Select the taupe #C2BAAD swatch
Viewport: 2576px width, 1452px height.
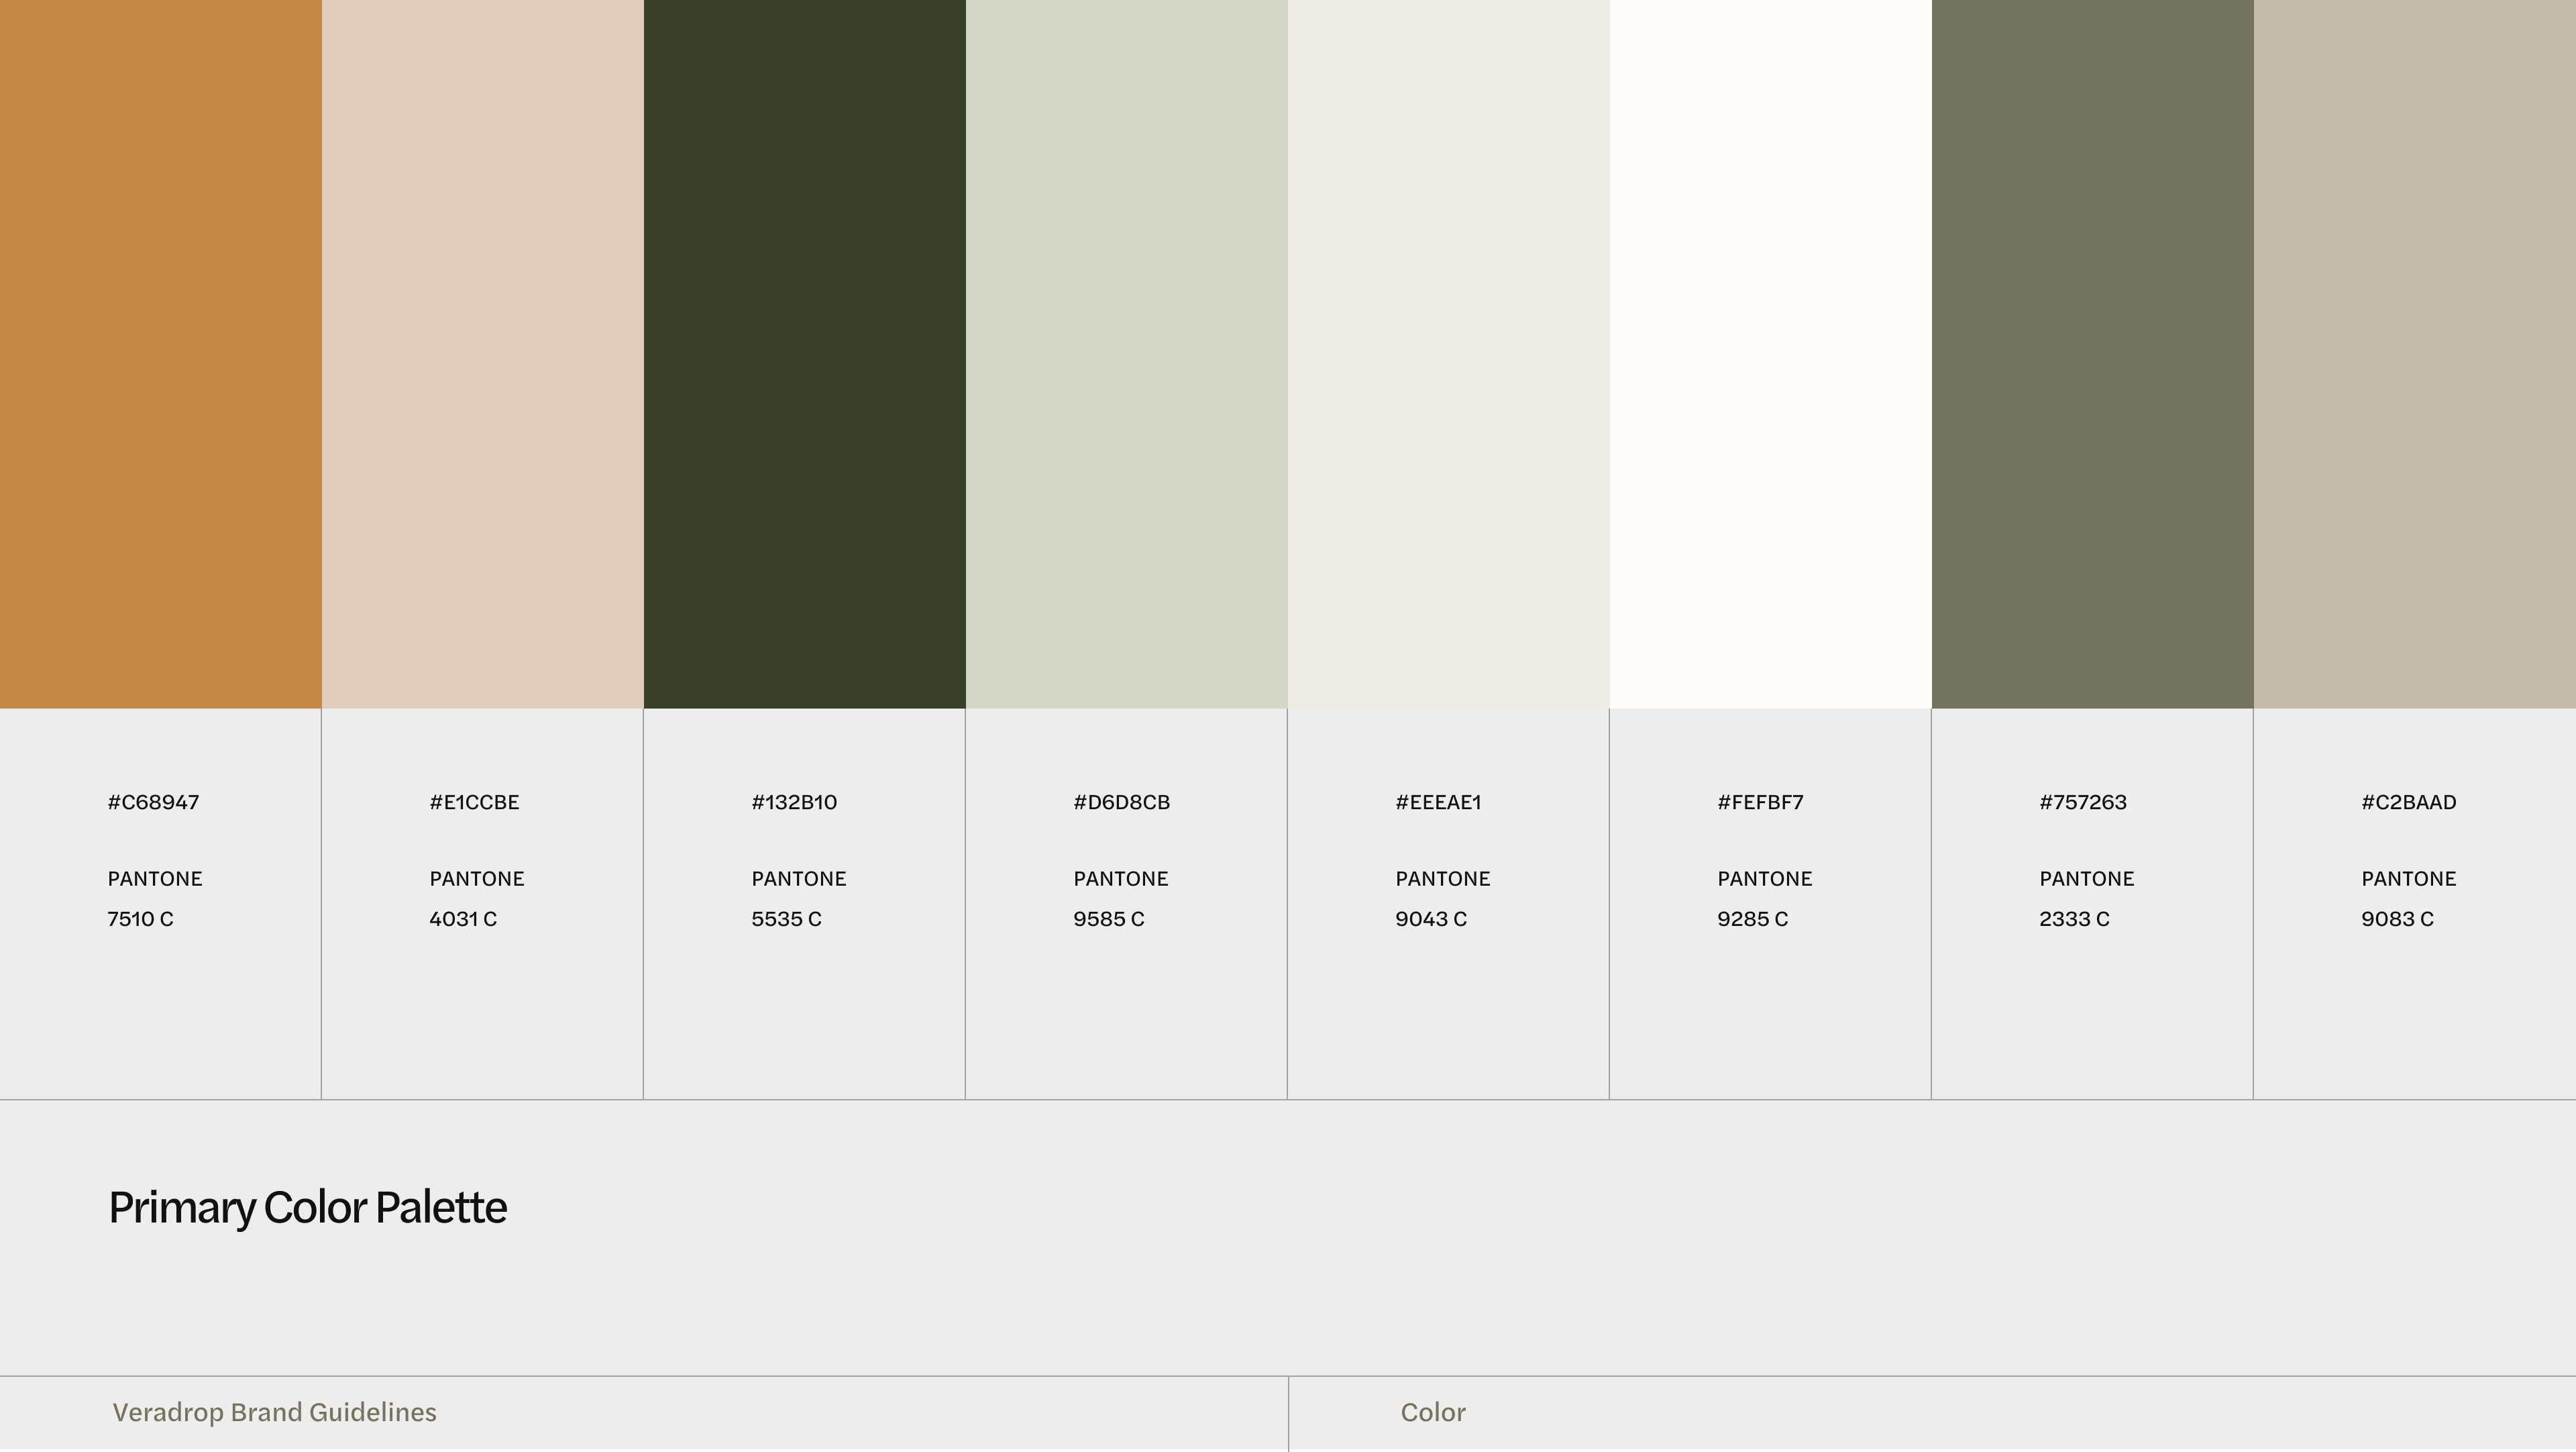click(2414, 354)
